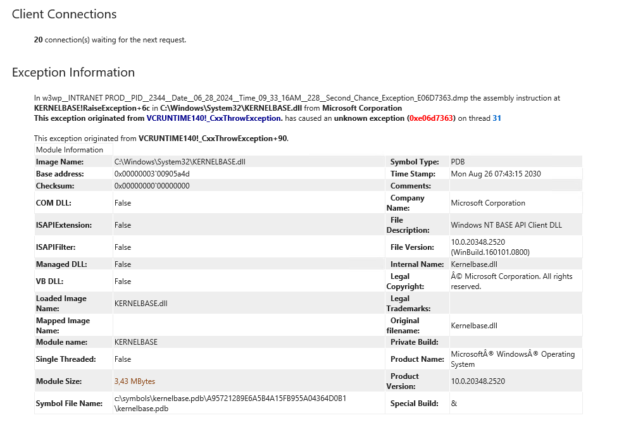This screenshot has width=643, height=432.
Task: Click the Original filename value Kernelbase.dll
Action: click(474, 326)
